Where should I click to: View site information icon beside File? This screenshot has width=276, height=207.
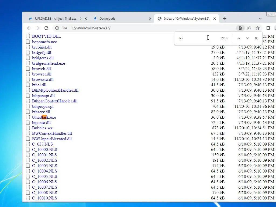(x=57, y=28)
